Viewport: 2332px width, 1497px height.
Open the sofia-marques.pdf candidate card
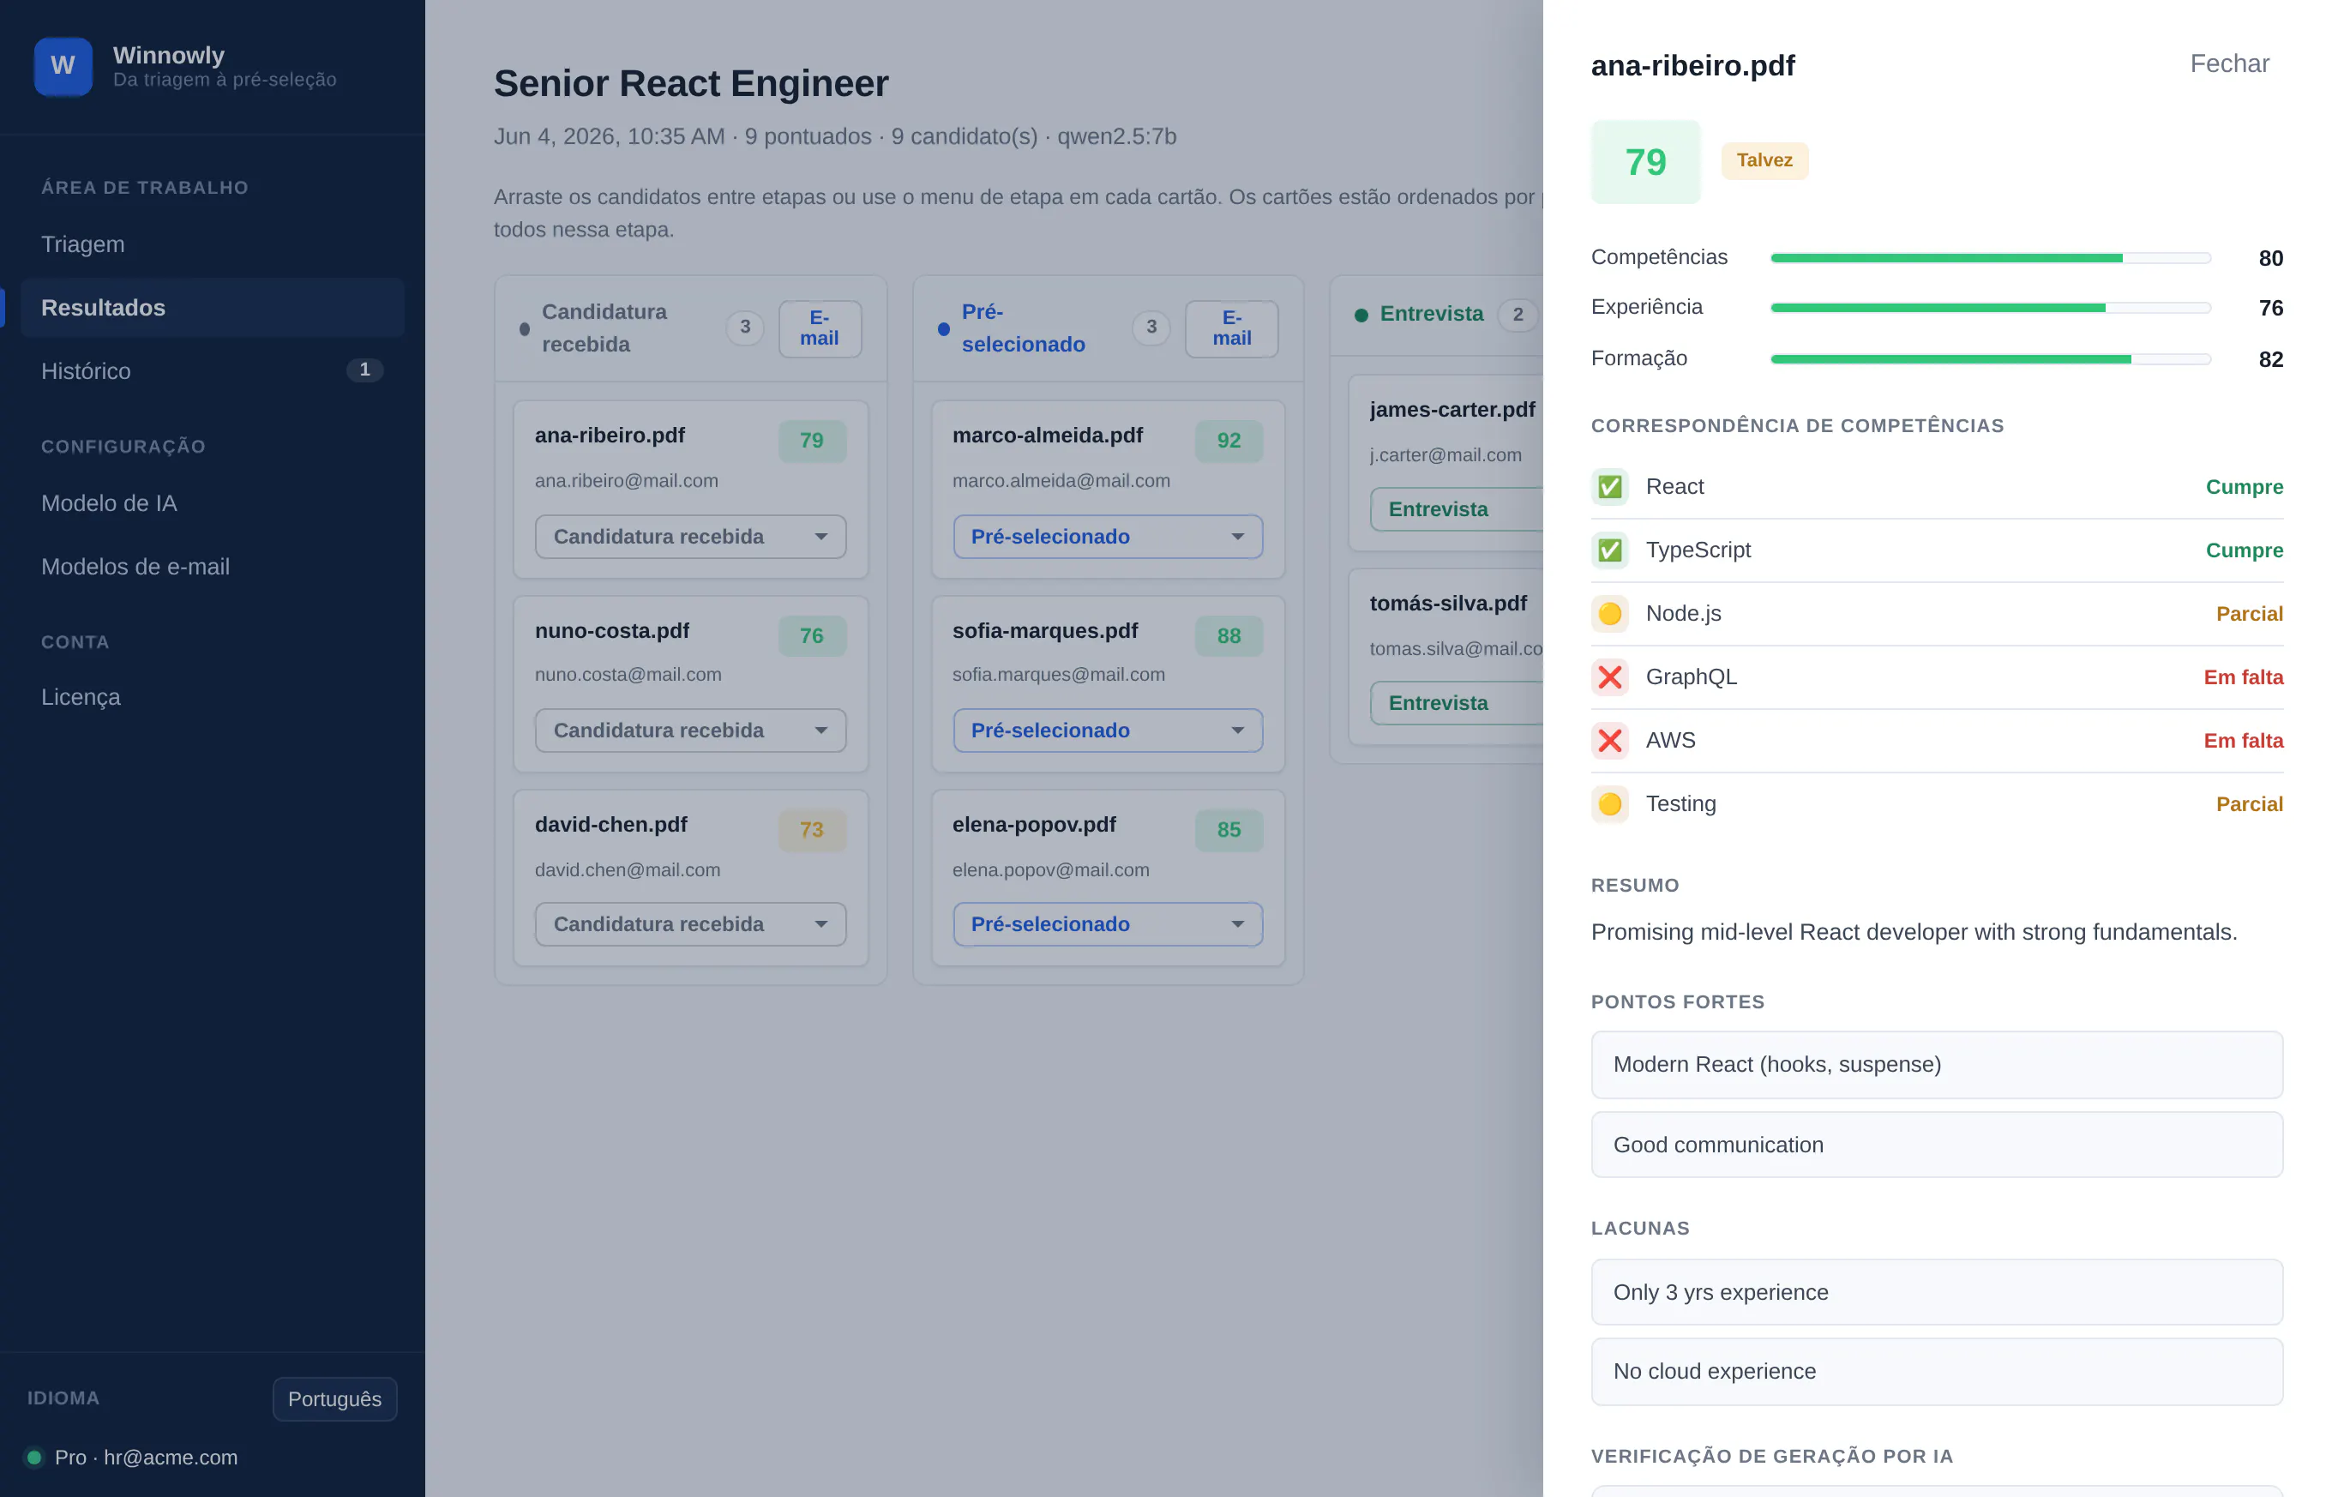pos(1109,684)
